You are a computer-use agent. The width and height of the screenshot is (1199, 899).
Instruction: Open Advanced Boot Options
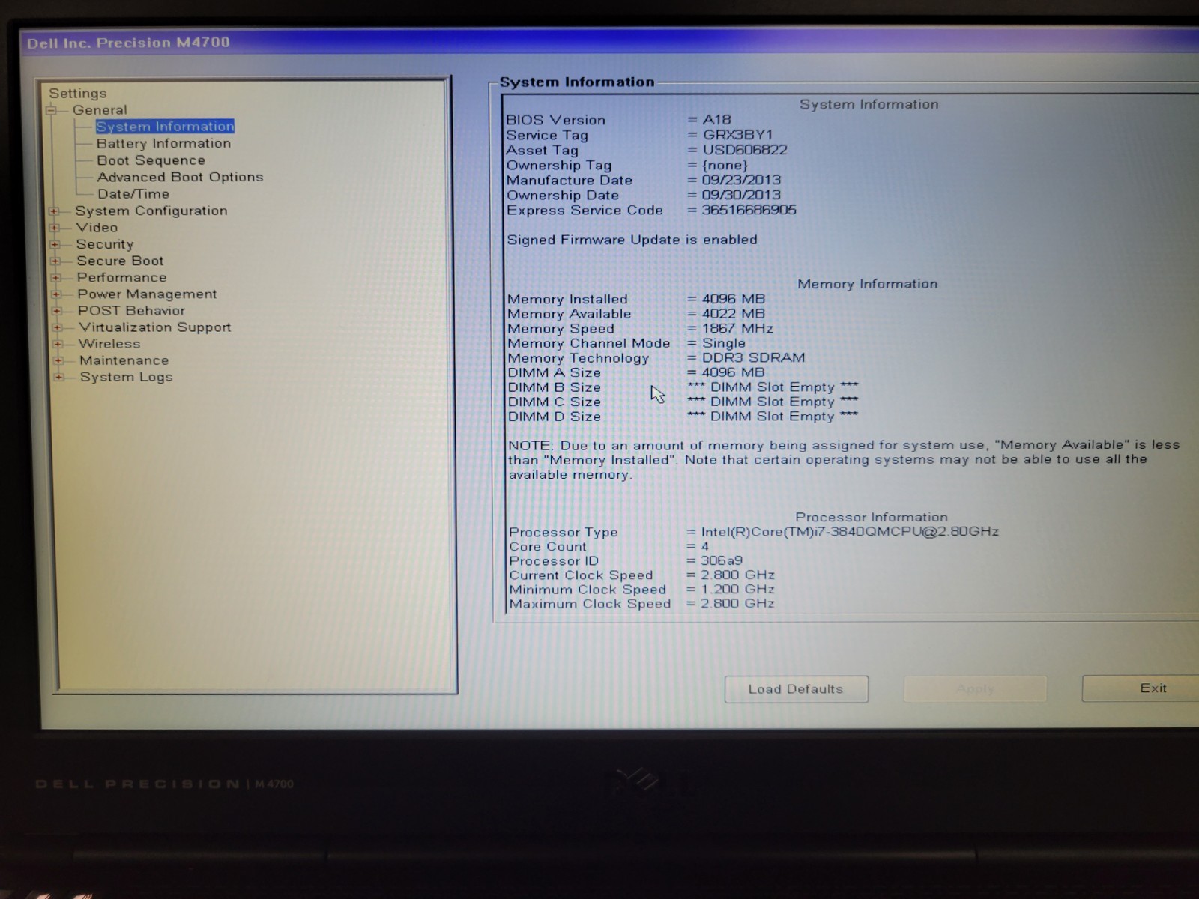(x=180, y=177)
